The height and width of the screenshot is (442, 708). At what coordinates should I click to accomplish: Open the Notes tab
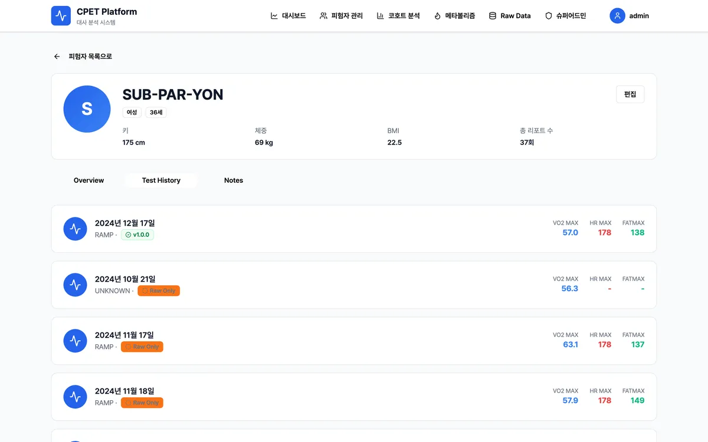coord(234,180)
